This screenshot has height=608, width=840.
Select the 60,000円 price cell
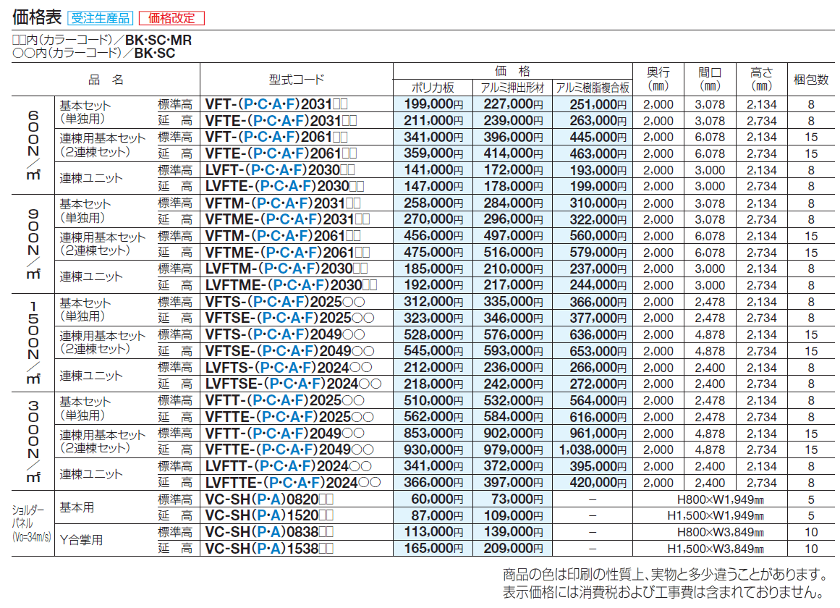pos(433,499)
